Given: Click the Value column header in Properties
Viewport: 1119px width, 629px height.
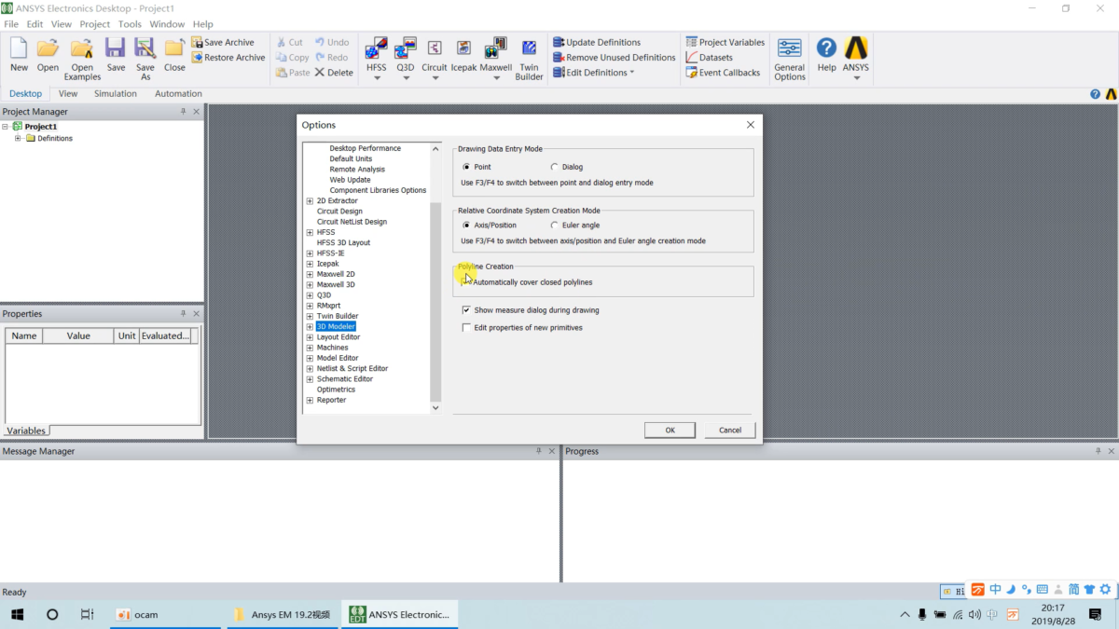Looking at the screenshot, I should pyautogui.click(x=78, y=335).
